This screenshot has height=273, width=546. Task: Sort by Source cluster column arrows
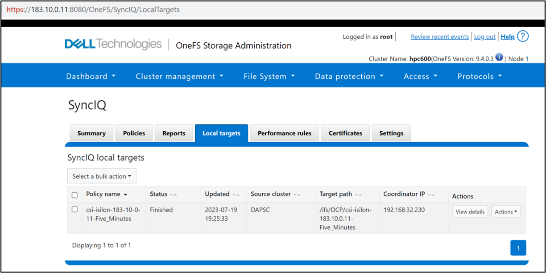click(297, 195)
